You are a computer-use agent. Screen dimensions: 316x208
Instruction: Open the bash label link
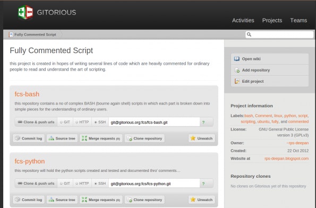click(249, 116)
